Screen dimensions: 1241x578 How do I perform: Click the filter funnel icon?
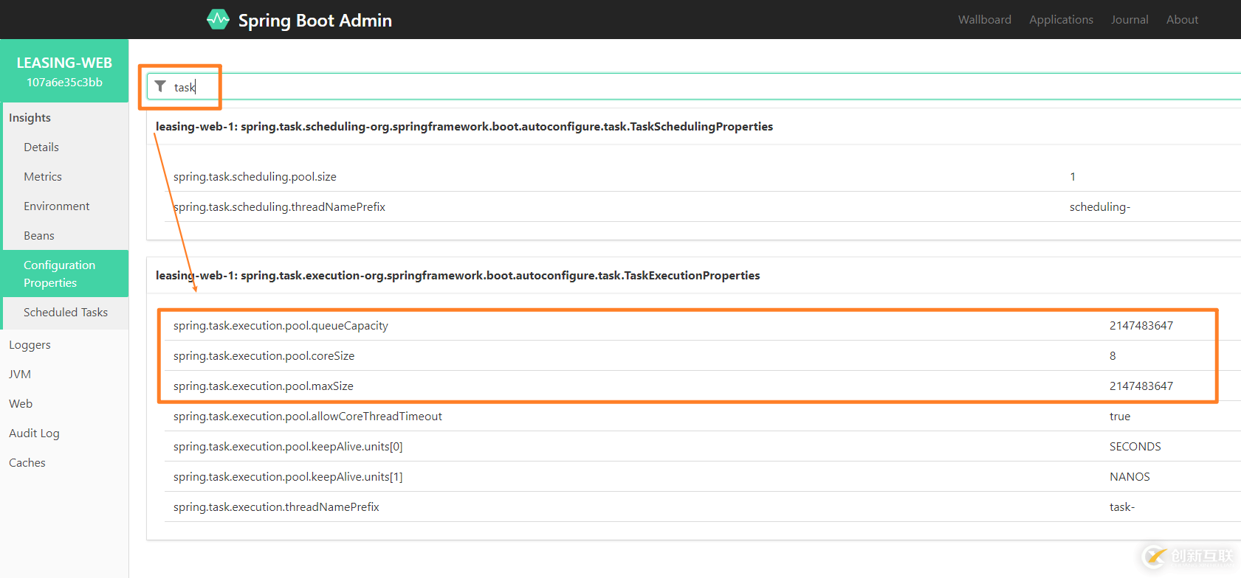pos(160,86)
